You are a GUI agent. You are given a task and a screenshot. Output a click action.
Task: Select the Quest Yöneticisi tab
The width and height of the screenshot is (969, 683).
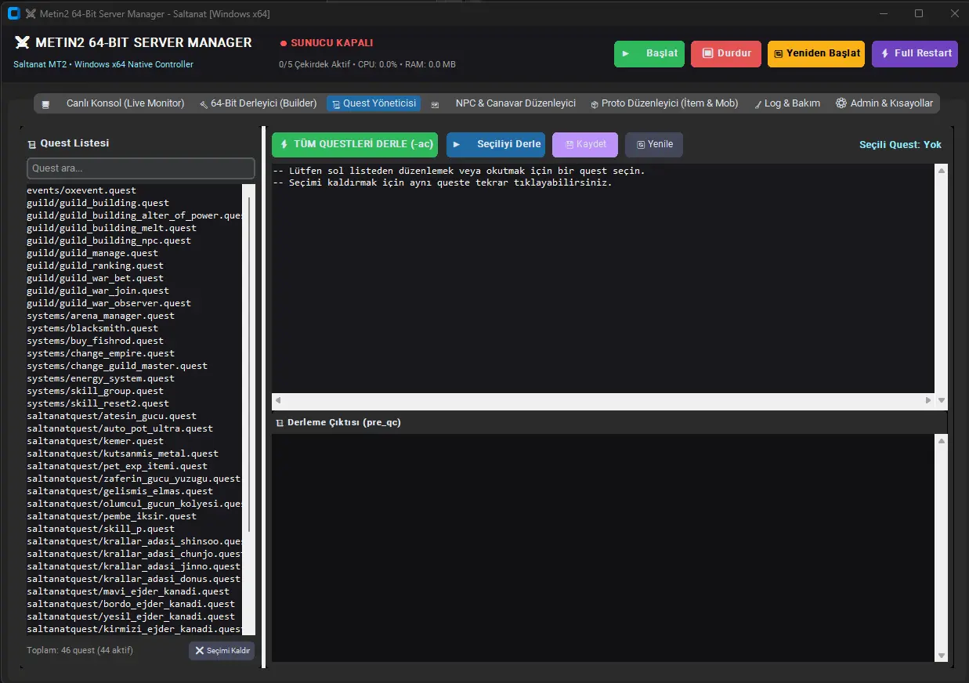[x=374, y=103]
